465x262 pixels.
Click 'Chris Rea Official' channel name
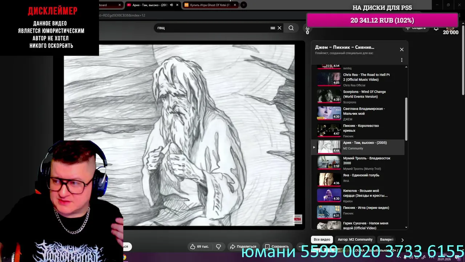coord(354,86)
